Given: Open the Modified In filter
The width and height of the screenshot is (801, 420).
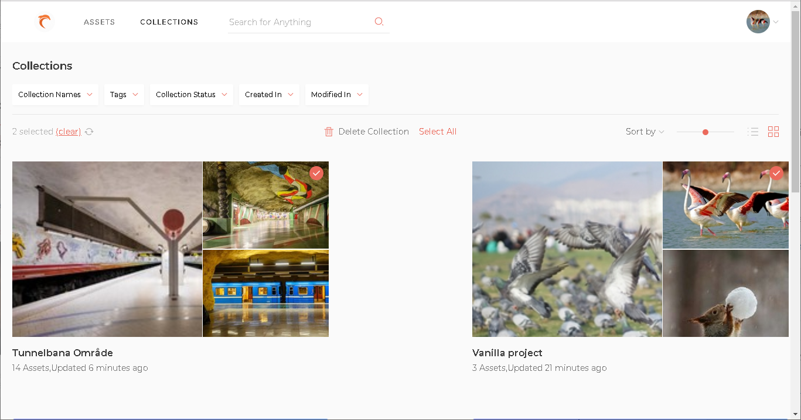Looking at the screenshot, I should tap(337, 95).
